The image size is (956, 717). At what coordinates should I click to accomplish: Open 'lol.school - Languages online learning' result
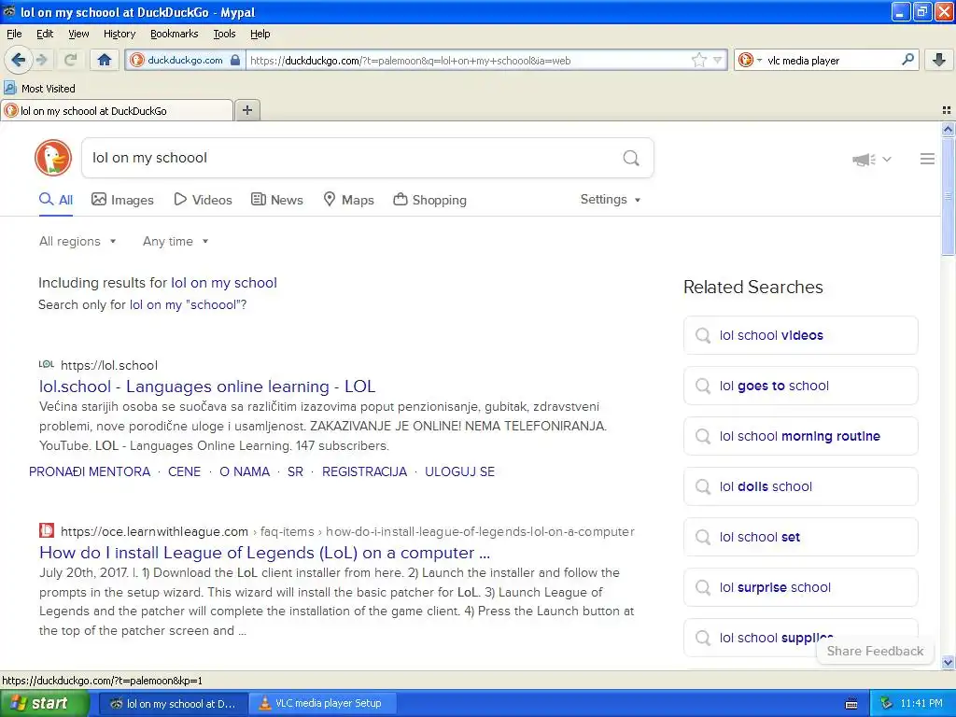pos(207,387)
